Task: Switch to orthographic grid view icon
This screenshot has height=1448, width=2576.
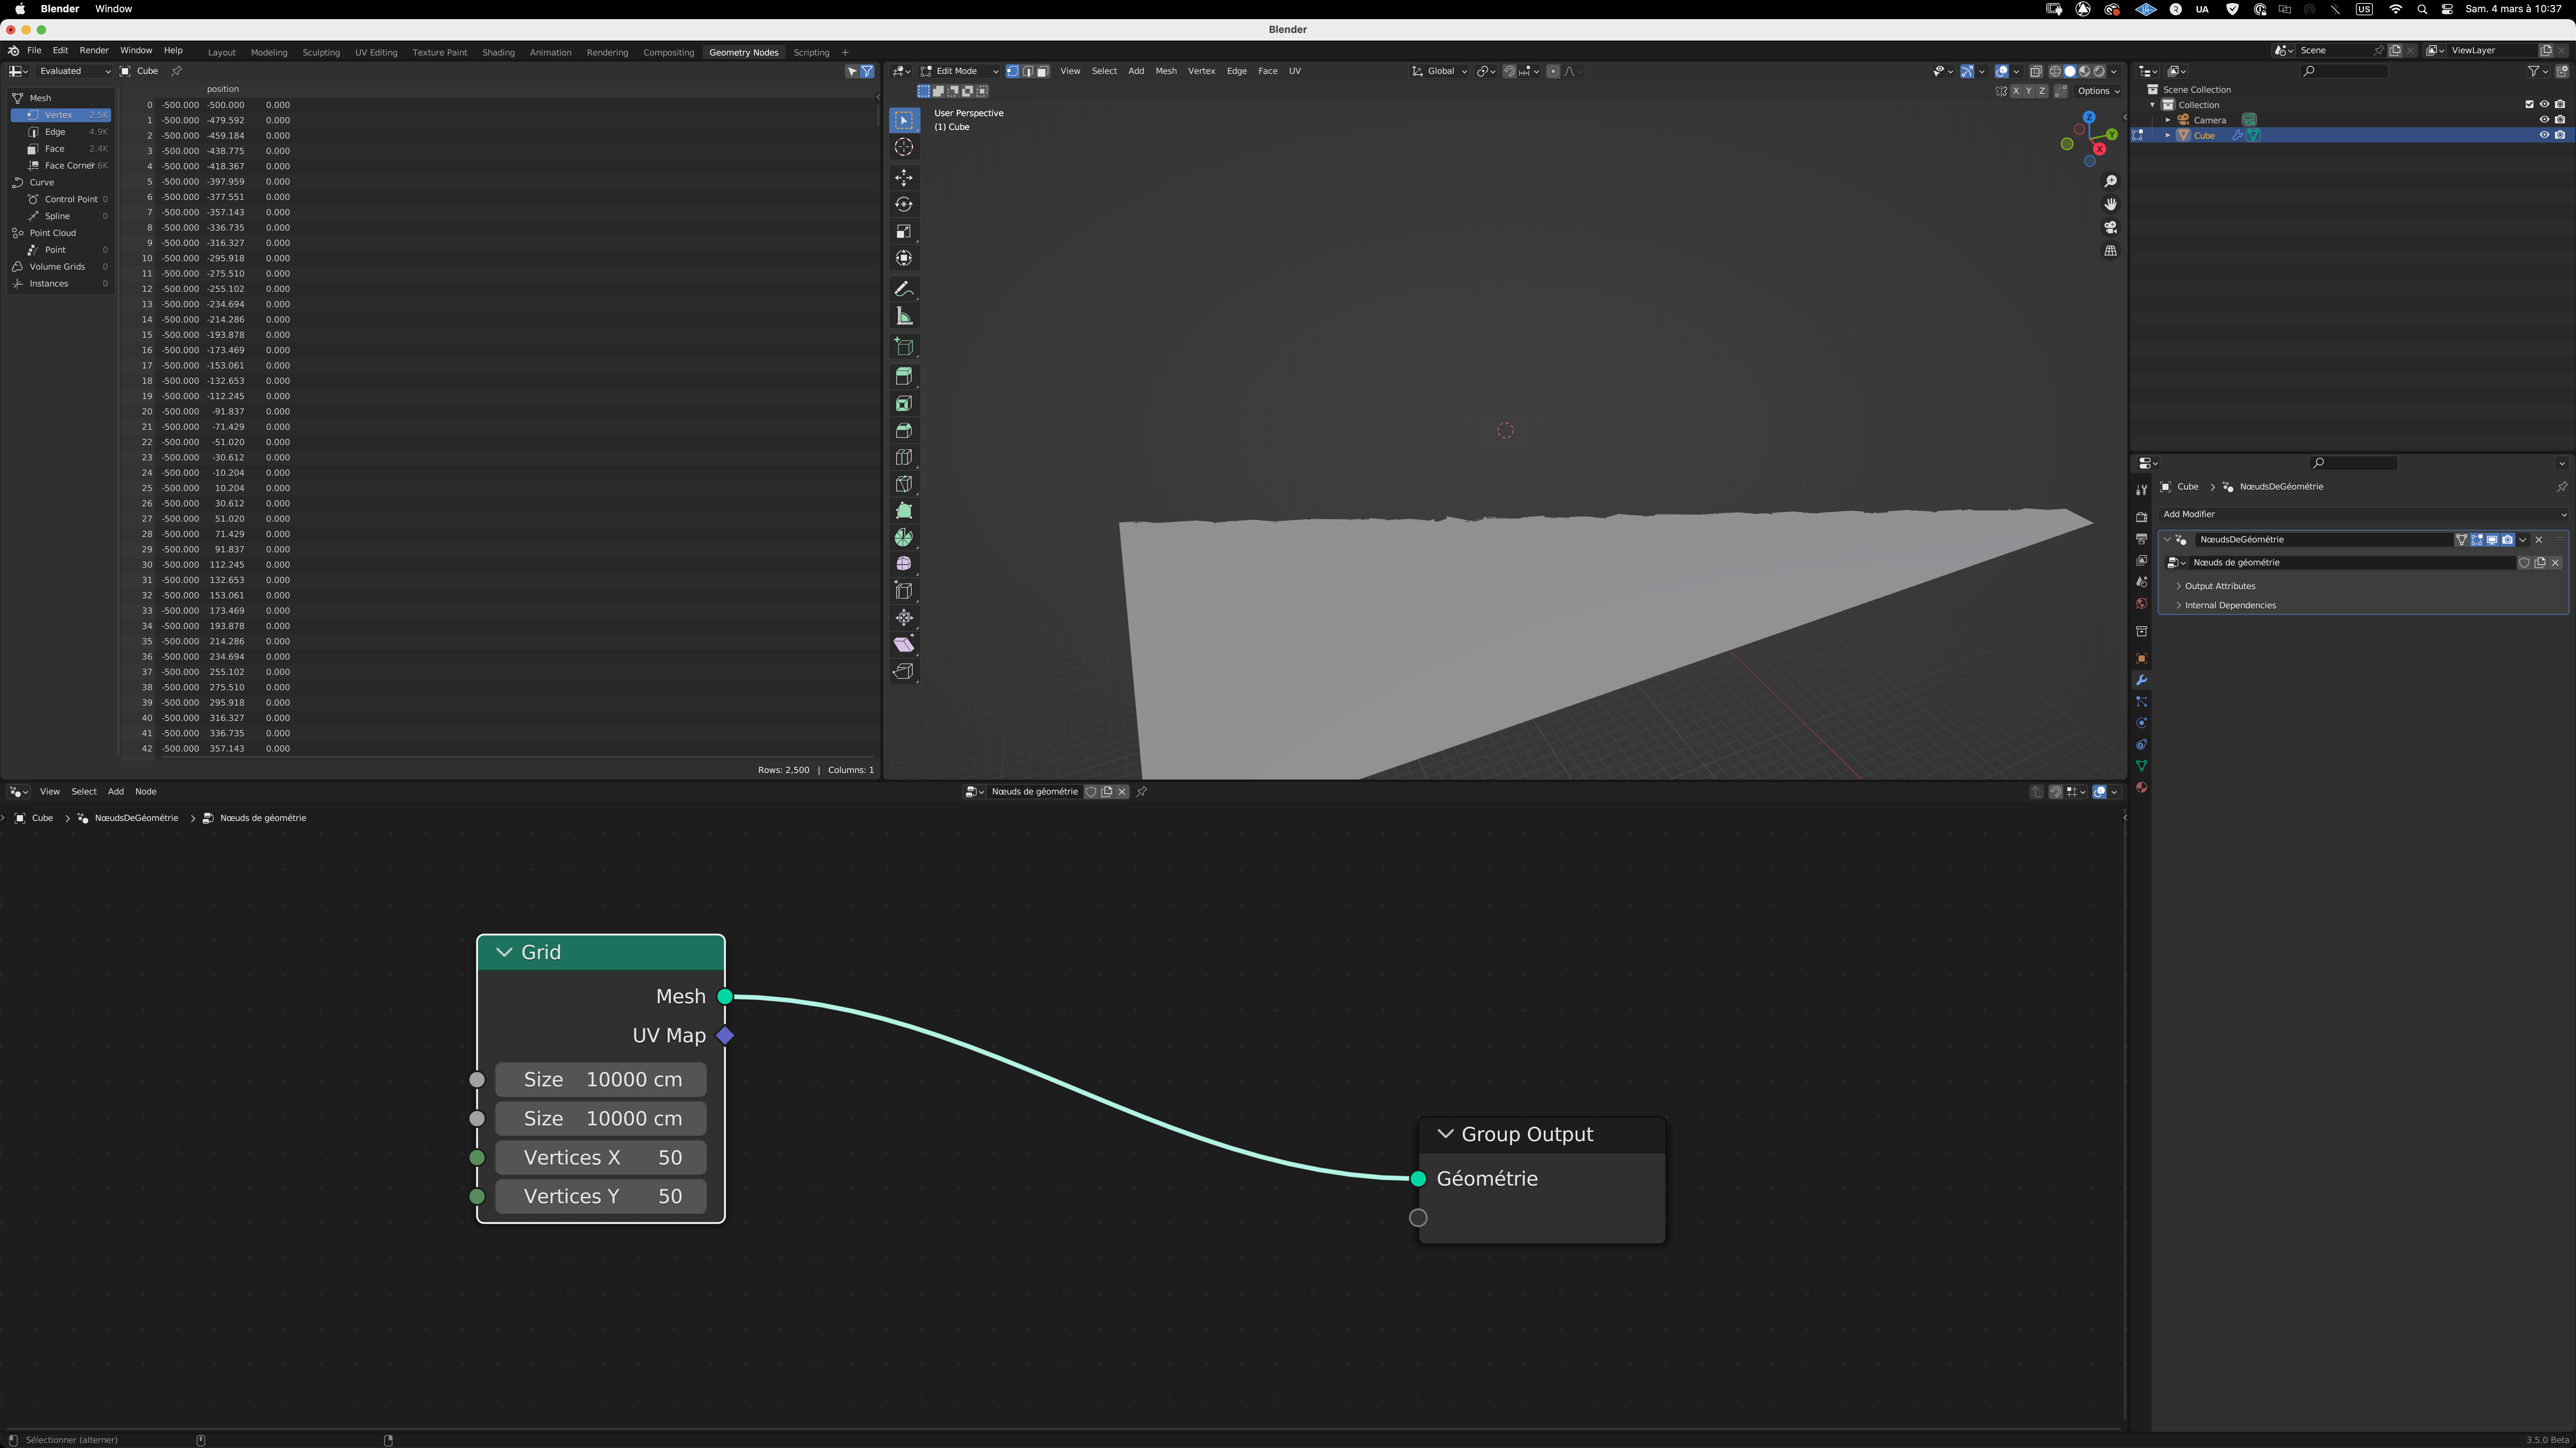Action: 2111,251
